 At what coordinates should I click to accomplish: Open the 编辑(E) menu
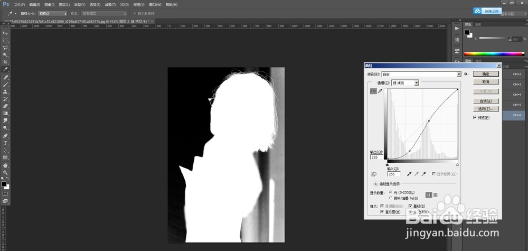pyautogui.click(x=34, y=5)
